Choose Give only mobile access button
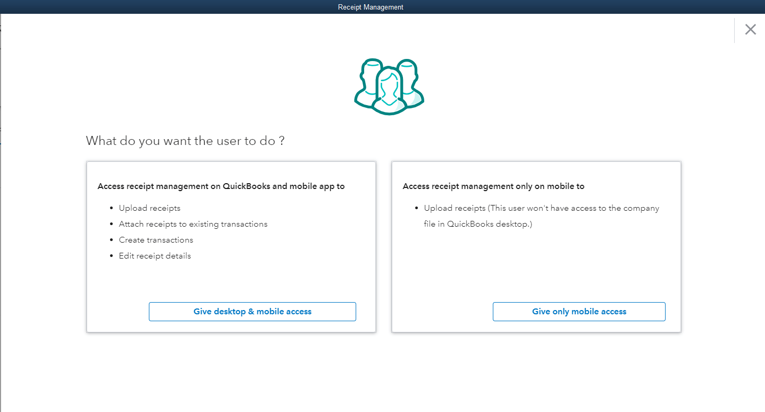This screenshot has height=412, width=765. [579, 312]
